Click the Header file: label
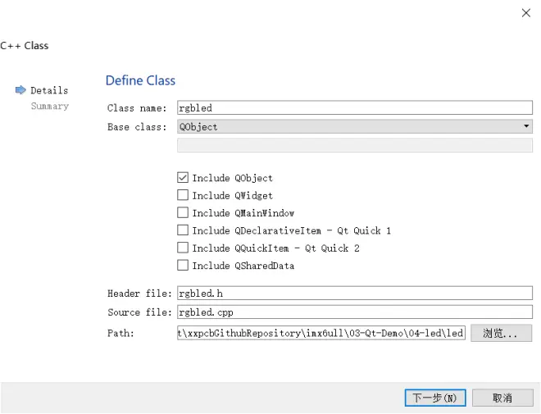Viewport: 541px width, 414px height. click(x=139, y=293)
